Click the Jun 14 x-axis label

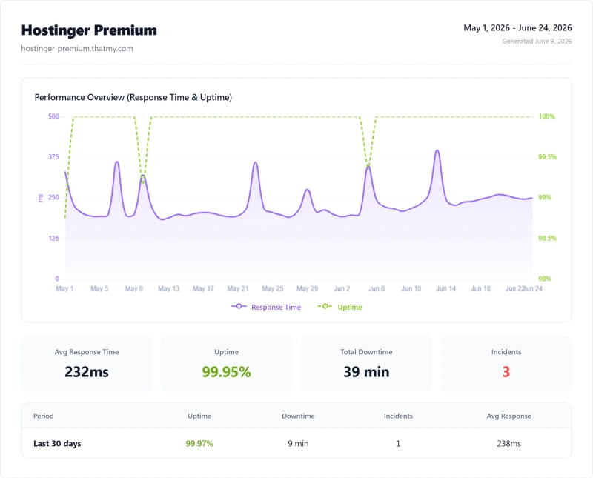coord(446,288)
